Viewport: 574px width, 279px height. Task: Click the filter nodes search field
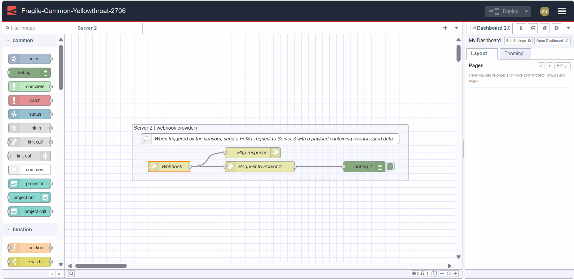tap(34, 28)
